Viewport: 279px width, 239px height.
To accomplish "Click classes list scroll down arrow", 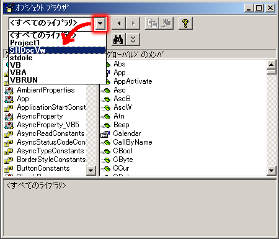I will pos(91,171).
